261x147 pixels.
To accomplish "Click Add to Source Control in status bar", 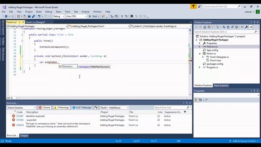I will [244, 141].
